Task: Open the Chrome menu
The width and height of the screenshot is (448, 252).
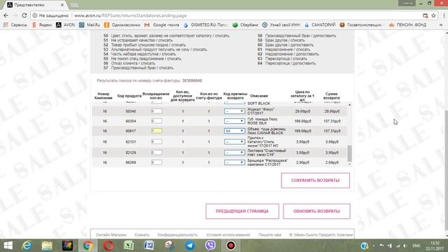Action: 444,15
